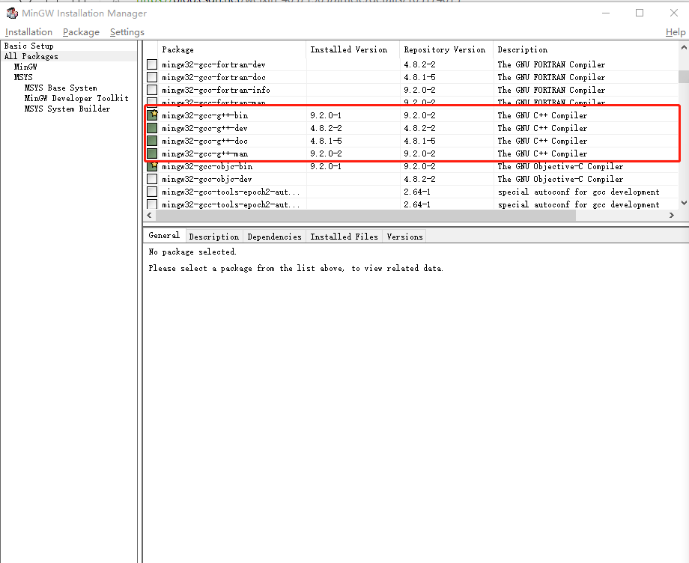Click repository version 9.2.0-2 of fortran-info

point(419,90)
